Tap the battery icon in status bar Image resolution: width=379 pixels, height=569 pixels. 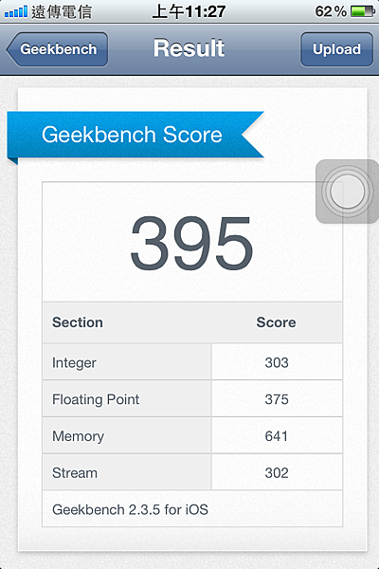363,11
